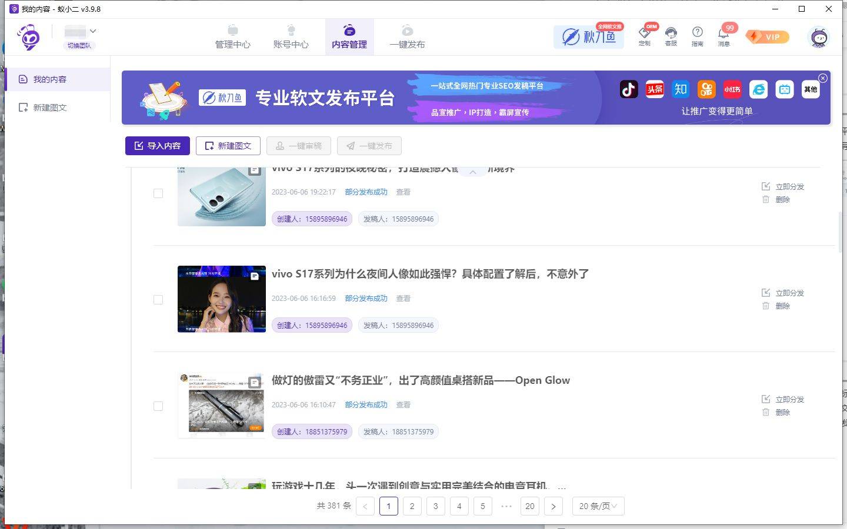Click 立即分发 for the 傲雷 article
Screen dimensions: 847x529
[783, 399]
